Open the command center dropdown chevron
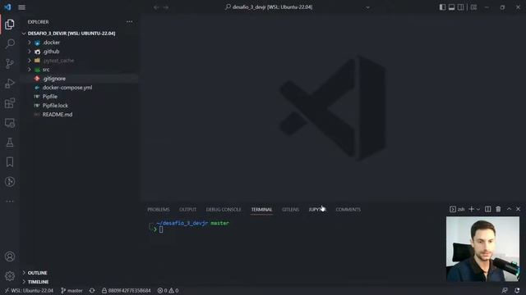This screenshot has width=526, height=295. coord(367,7)
